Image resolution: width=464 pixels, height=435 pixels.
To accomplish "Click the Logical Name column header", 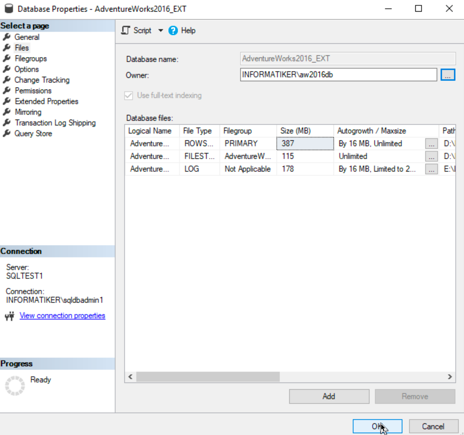I will (152, 131).
